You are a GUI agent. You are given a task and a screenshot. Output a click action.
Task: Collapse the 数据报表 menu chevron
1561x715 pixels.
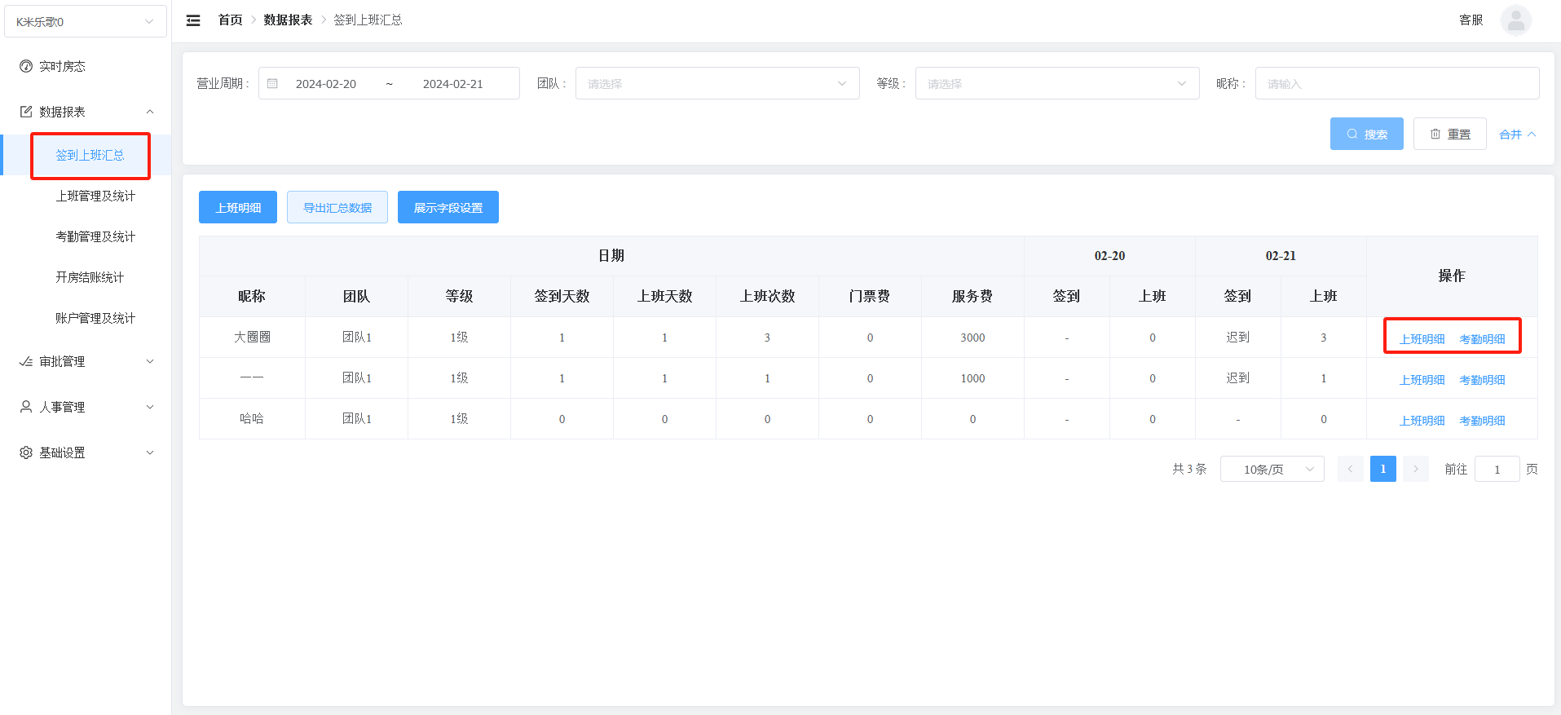click(150, 112)
